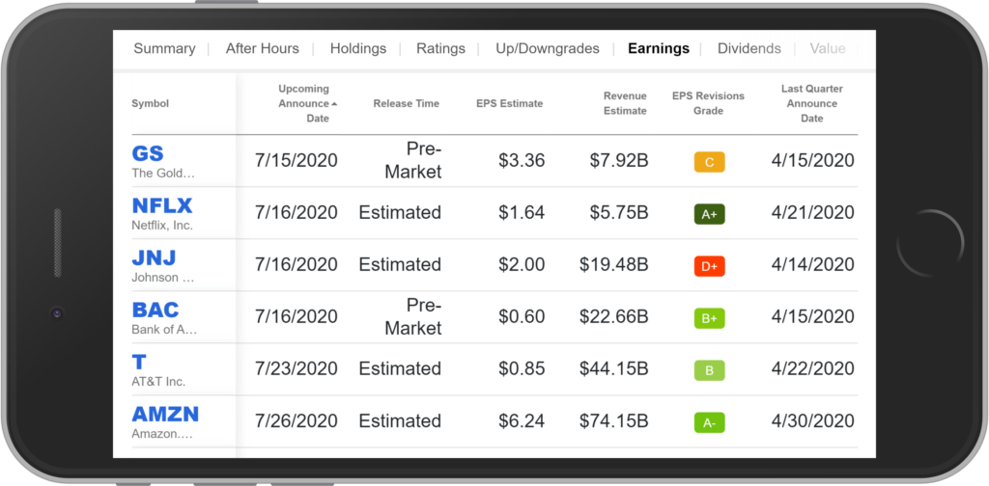989x486 pixels.
Task: Click AT&T revenue estimate $44.15B
Action: [x=614, y=369]
